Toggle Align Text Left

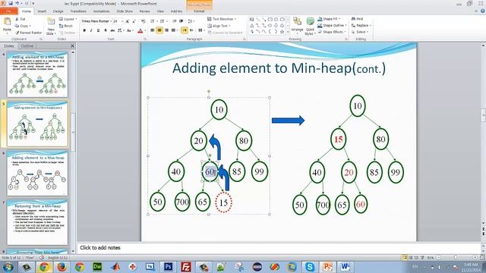(x=153, y=30)
